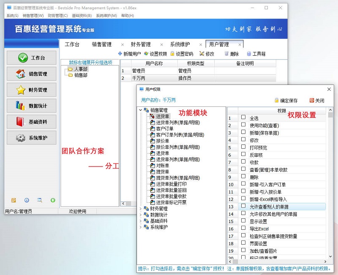Open 财务管理 star button in sidebar
This screenshot has height=275, width=338.
click(x=31, y=90)
